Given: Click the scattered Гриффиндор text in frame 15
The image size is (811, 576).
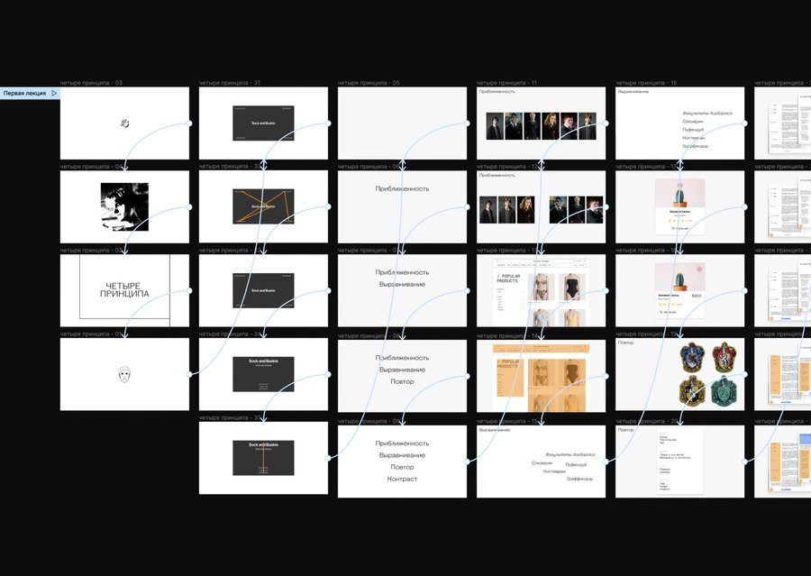Looking at the screenshot, I should [x=579, y=480].
